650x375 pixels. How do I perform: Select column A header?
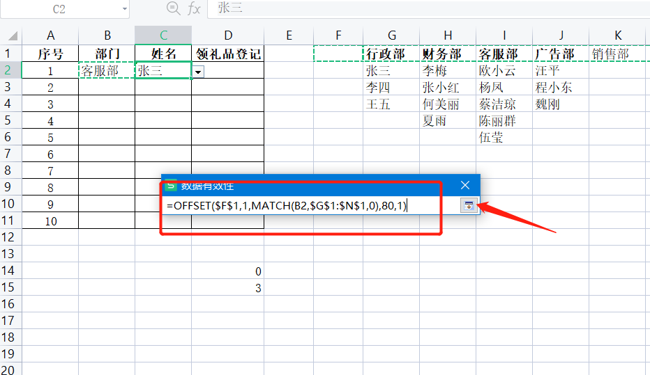coord(50,35)
